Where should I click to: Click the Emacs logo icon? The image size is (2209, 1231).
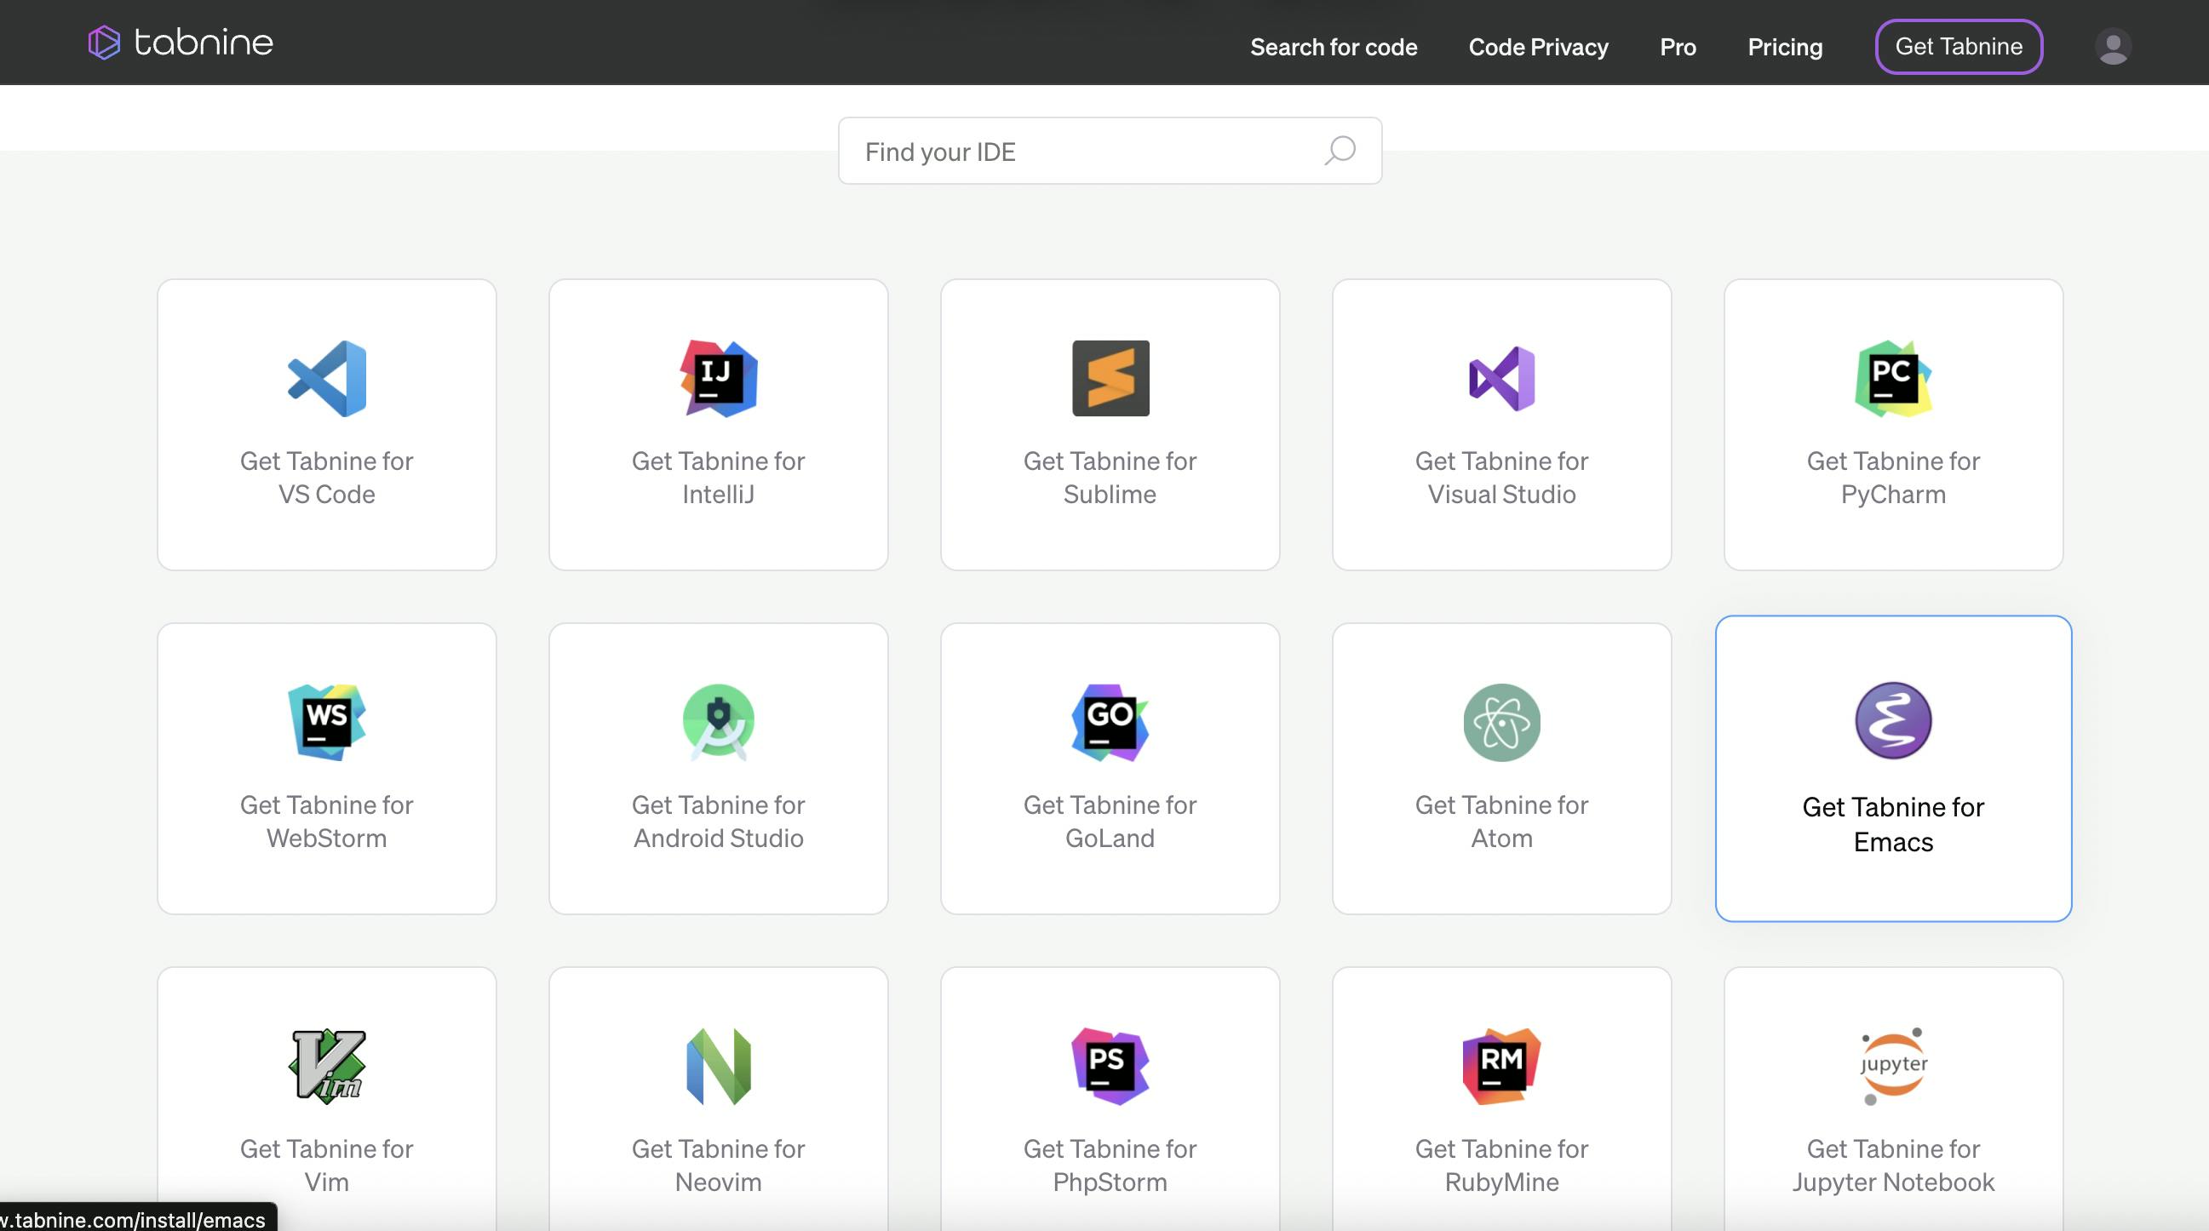pyautogui.click(x=1893, y=721)
